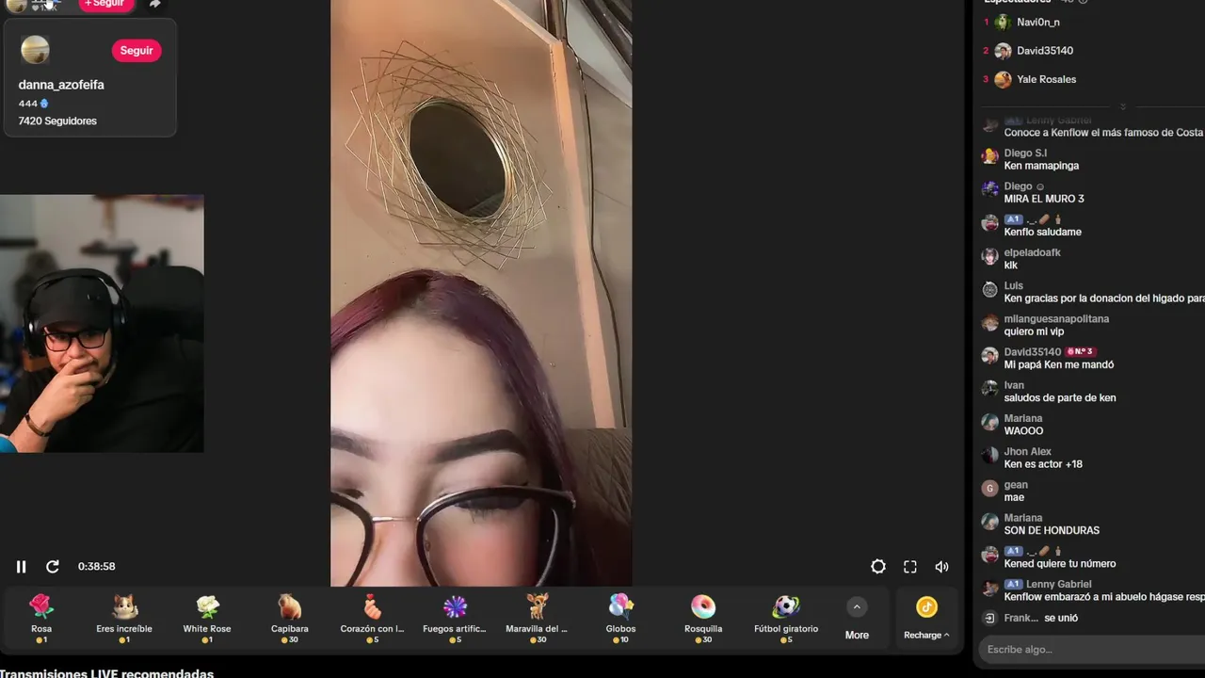
Task: Click the 444 diamonds count
Action: pyautogui.click(x=33, y=104)
